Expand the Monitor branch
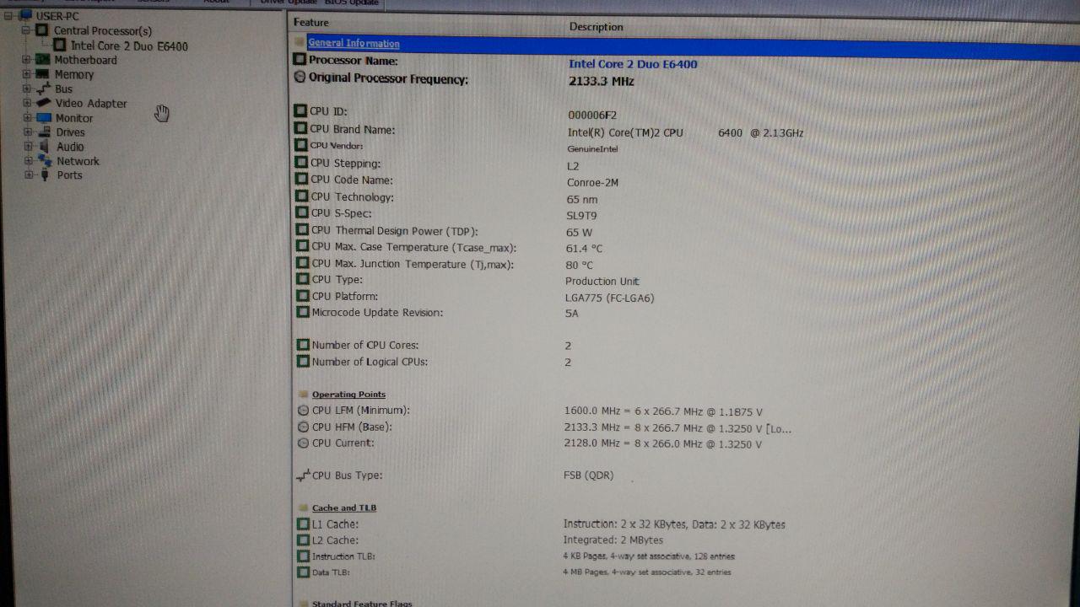 (x=28, y=118)
